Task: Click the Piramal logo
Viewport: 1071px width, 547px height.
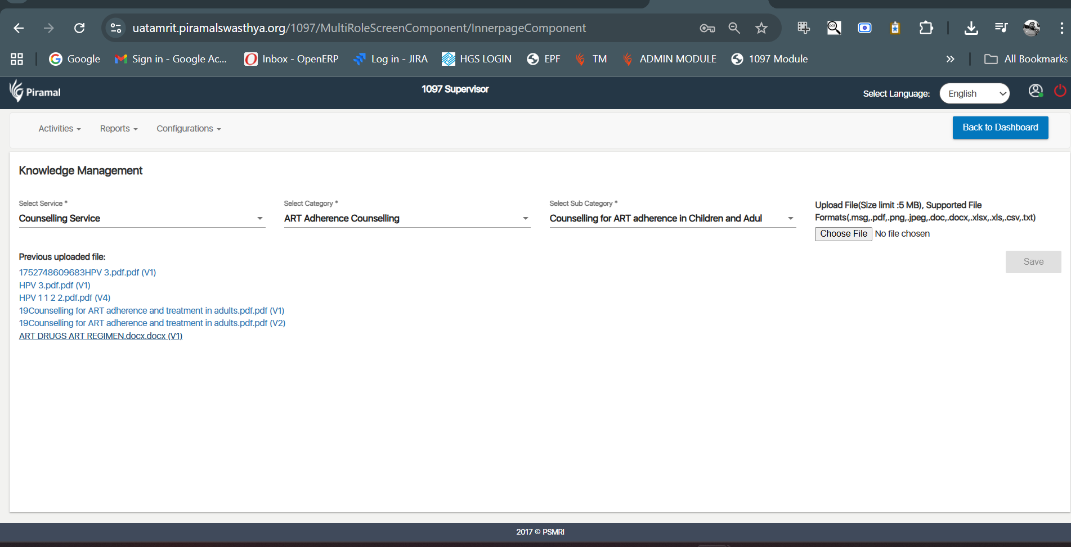Action: coord(35,91)
